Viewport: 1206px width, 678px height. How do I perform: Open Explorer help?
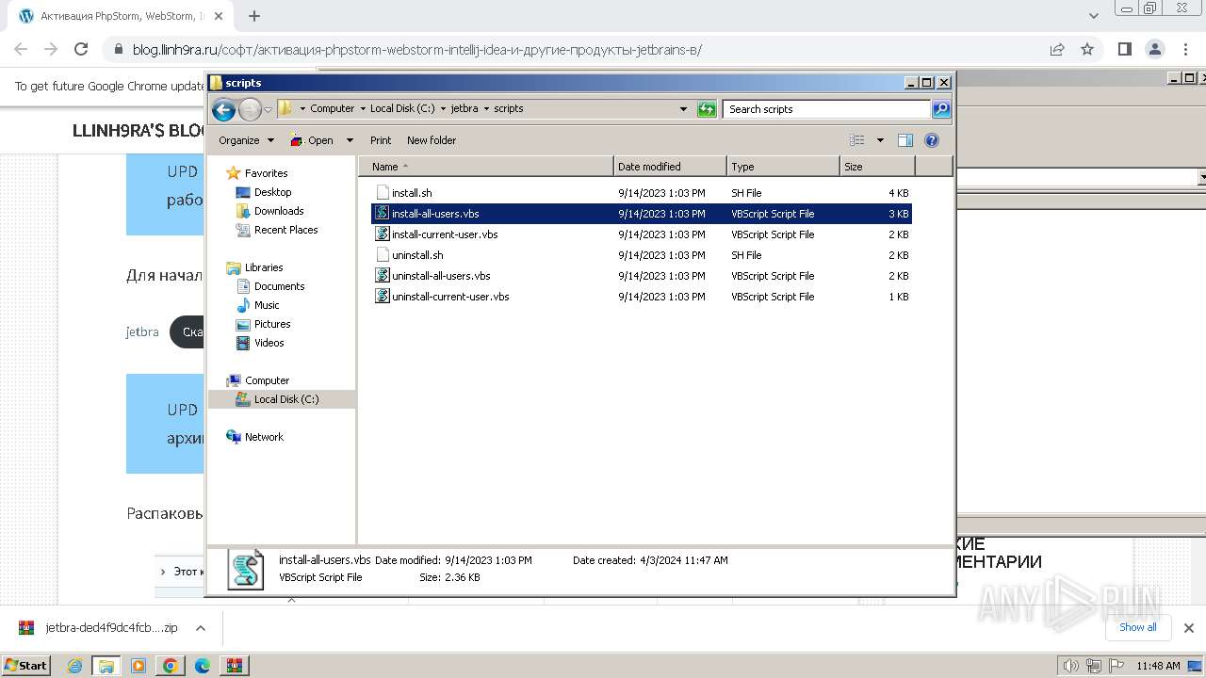[x=932, y=140]
